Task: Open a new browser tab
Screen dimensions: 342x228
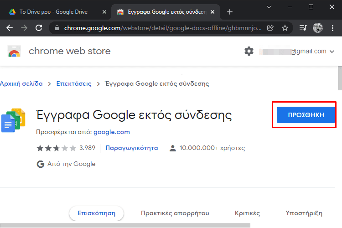Action: click(x=230, y=12)
